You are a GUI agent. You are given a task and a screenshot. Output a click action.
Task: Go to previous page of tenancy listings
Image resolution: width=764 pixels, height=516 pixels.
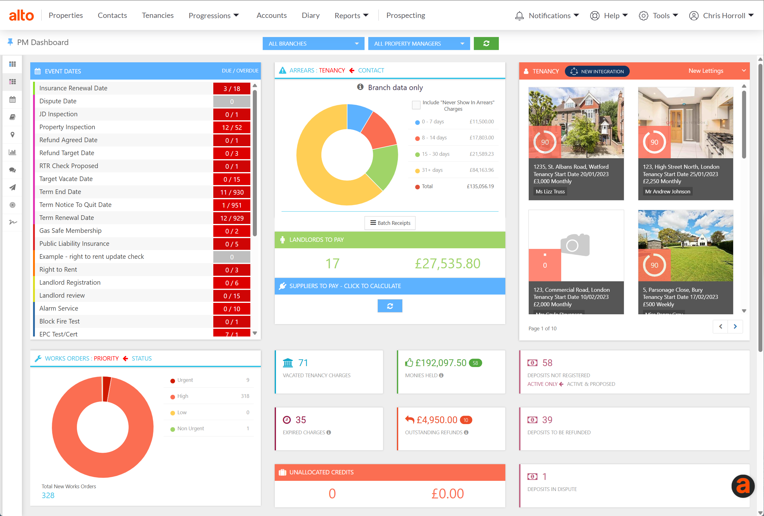tap(720, 327)
